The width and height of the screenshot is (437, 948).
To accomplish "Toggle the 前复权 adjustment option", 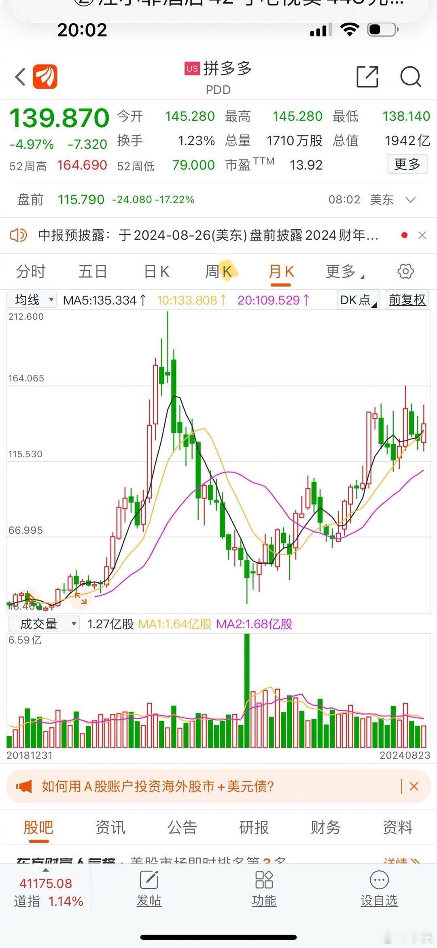I will 407,300.
